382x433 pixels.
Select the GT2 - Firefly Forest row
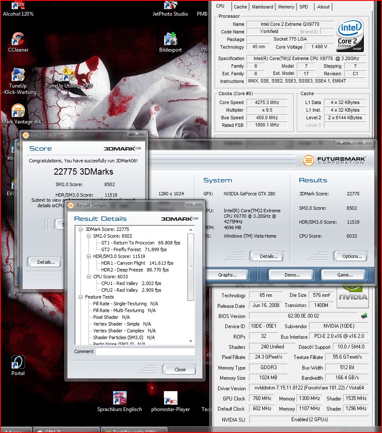click(134, 249)
